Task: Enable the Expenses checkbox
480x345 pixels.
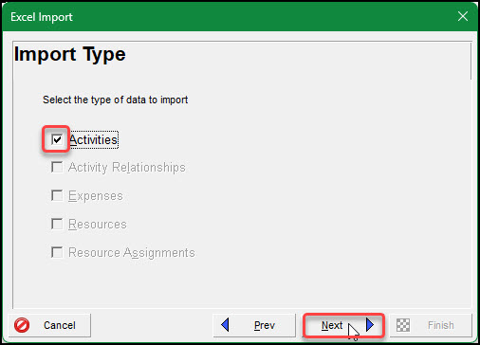Action: point(57,195)
